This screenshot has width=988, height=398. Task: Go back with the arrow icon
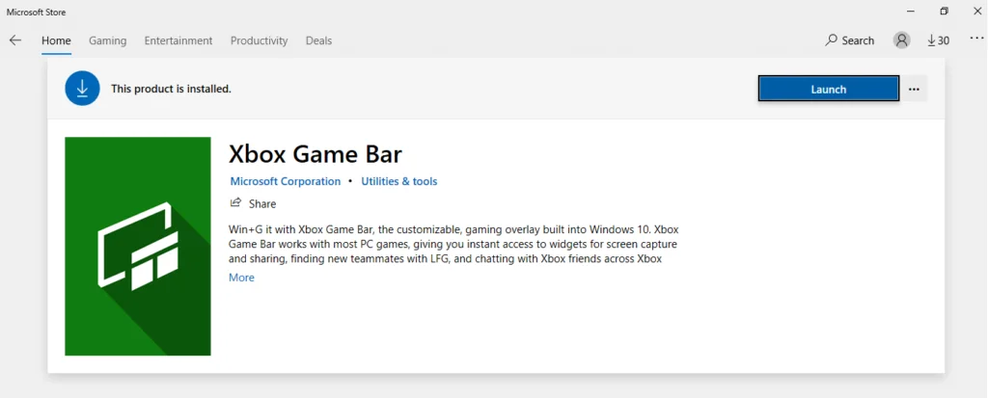(15, 40)
